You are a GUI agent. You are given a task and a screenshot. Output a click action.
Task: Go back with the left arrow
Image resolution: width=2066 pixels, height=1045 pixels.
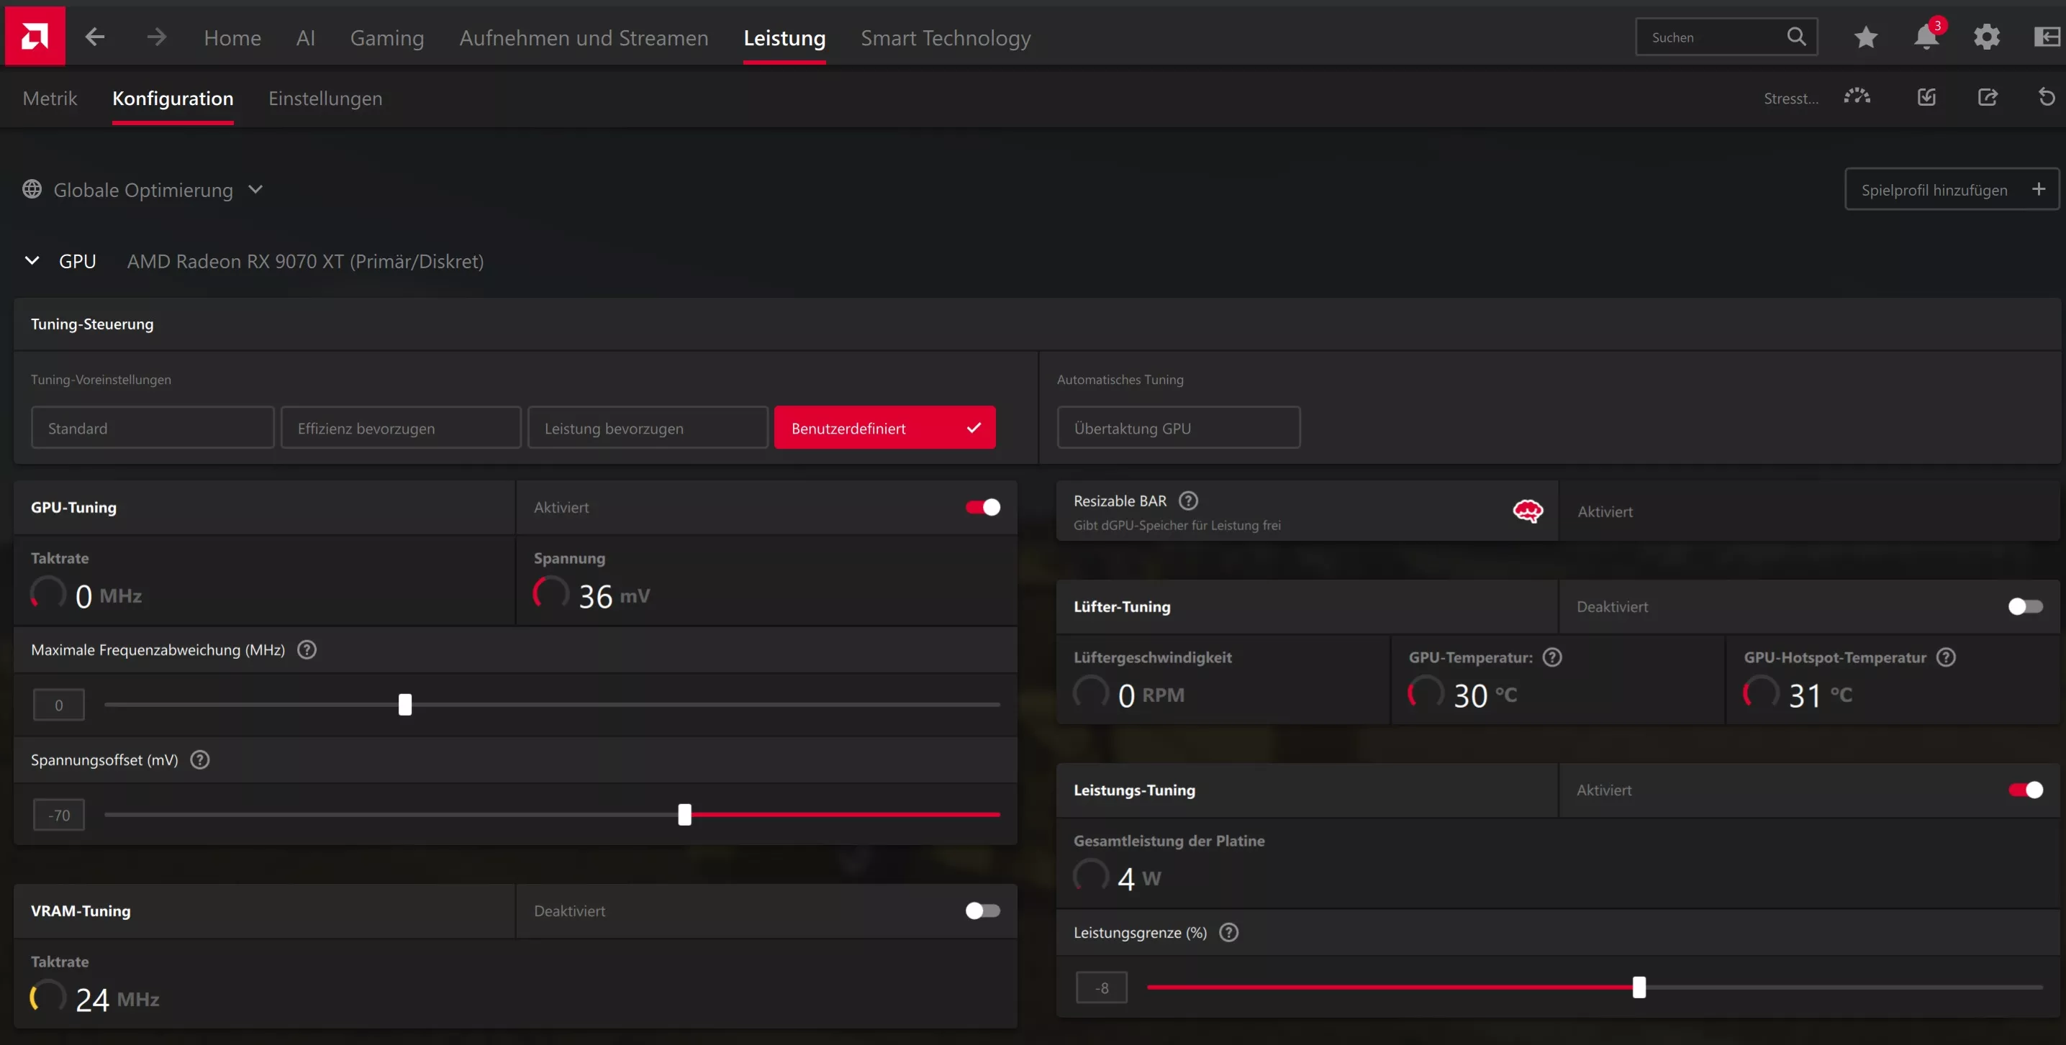point(96,37)
